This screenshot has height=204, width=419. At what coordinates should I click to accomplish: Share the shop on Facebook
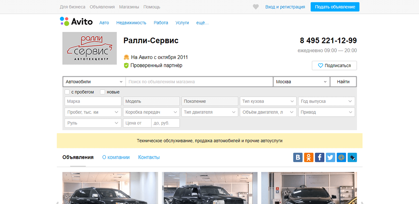pos(319,157)
